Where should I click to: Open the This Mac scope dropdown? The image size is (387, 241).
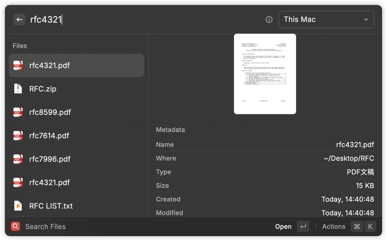326,19
